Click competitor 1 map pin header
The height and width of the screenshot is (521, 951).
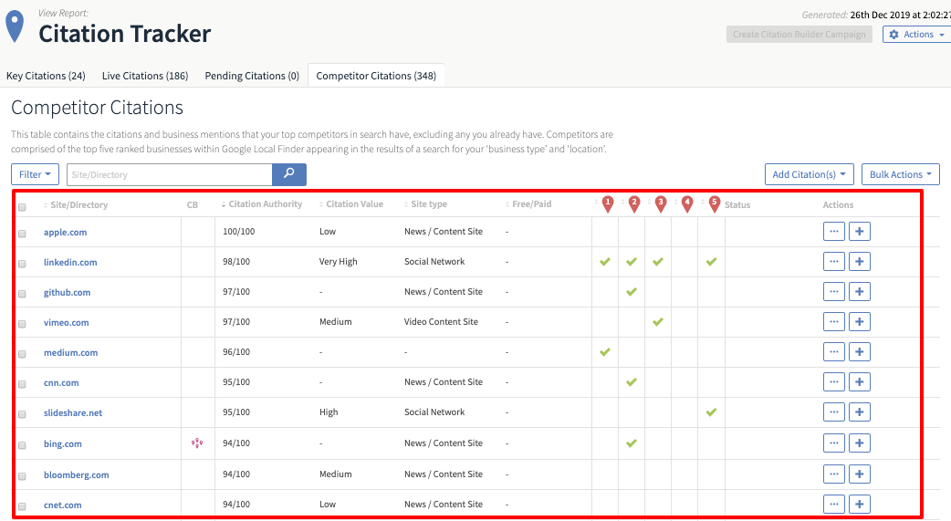[x=608, y=204]
